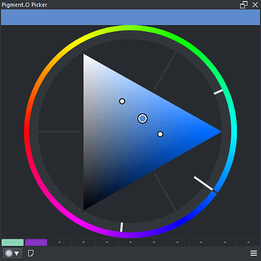261x261 pixels.
Task: Click the upper-left harmony dot in triangle
Action: pyautogui.click(x=122, y=101)
